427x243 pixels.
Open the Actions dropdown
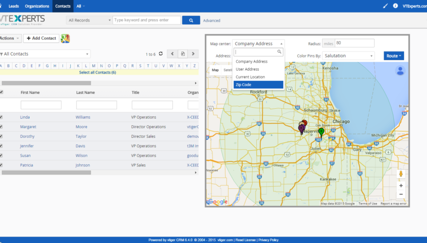click(10, 38)
